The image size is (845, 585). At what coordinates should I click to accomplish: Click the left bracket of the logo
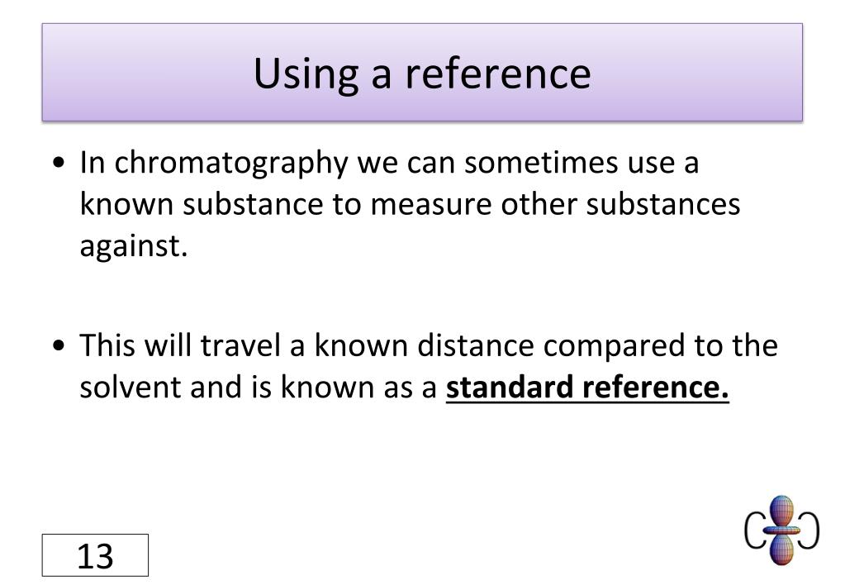pyautogui.click(x=754, y=530)
